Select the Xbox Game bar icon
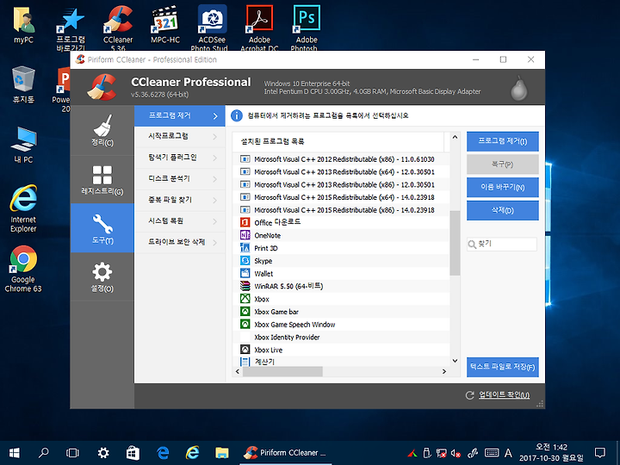Viewport: 620px width, 465px height. click(245, 312)
